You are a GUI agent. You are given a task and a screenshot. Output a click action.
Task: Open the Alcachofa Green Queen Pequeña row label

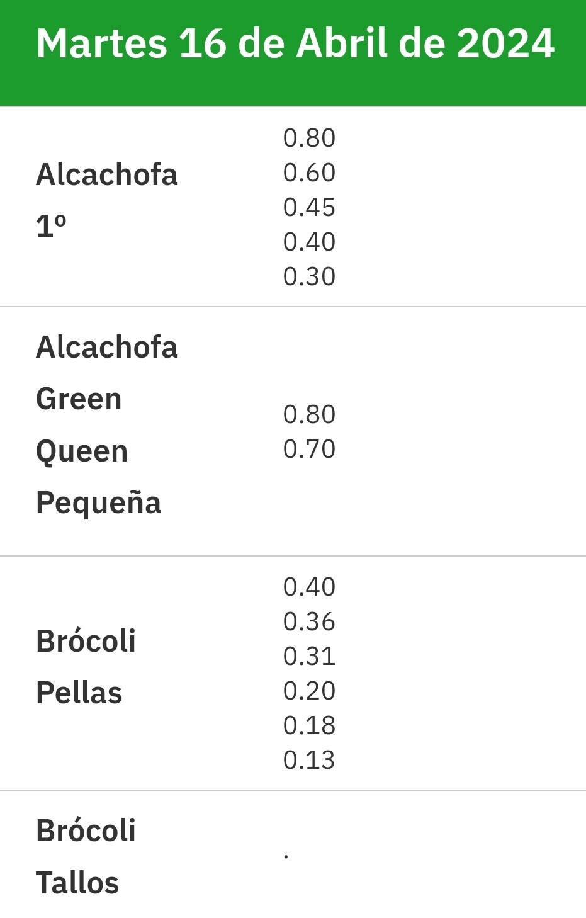pos(106,425)
